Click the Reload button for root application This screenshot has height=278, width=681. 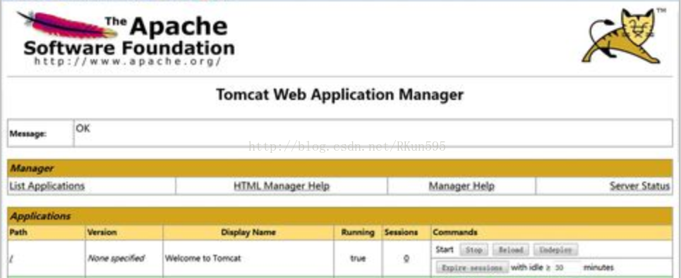point(511,250)
